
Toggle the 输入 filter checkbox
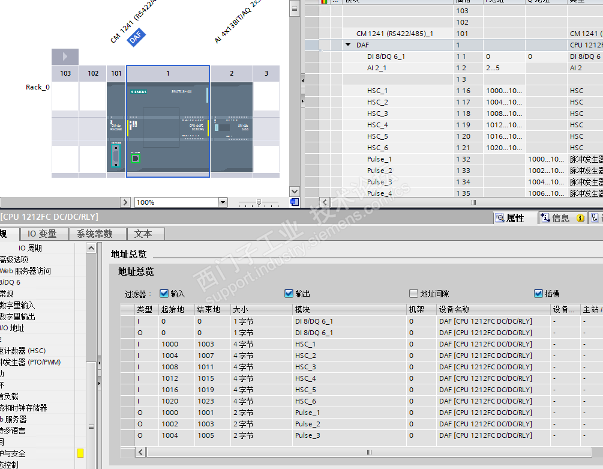pyautogui.click(x=164, y=294)
